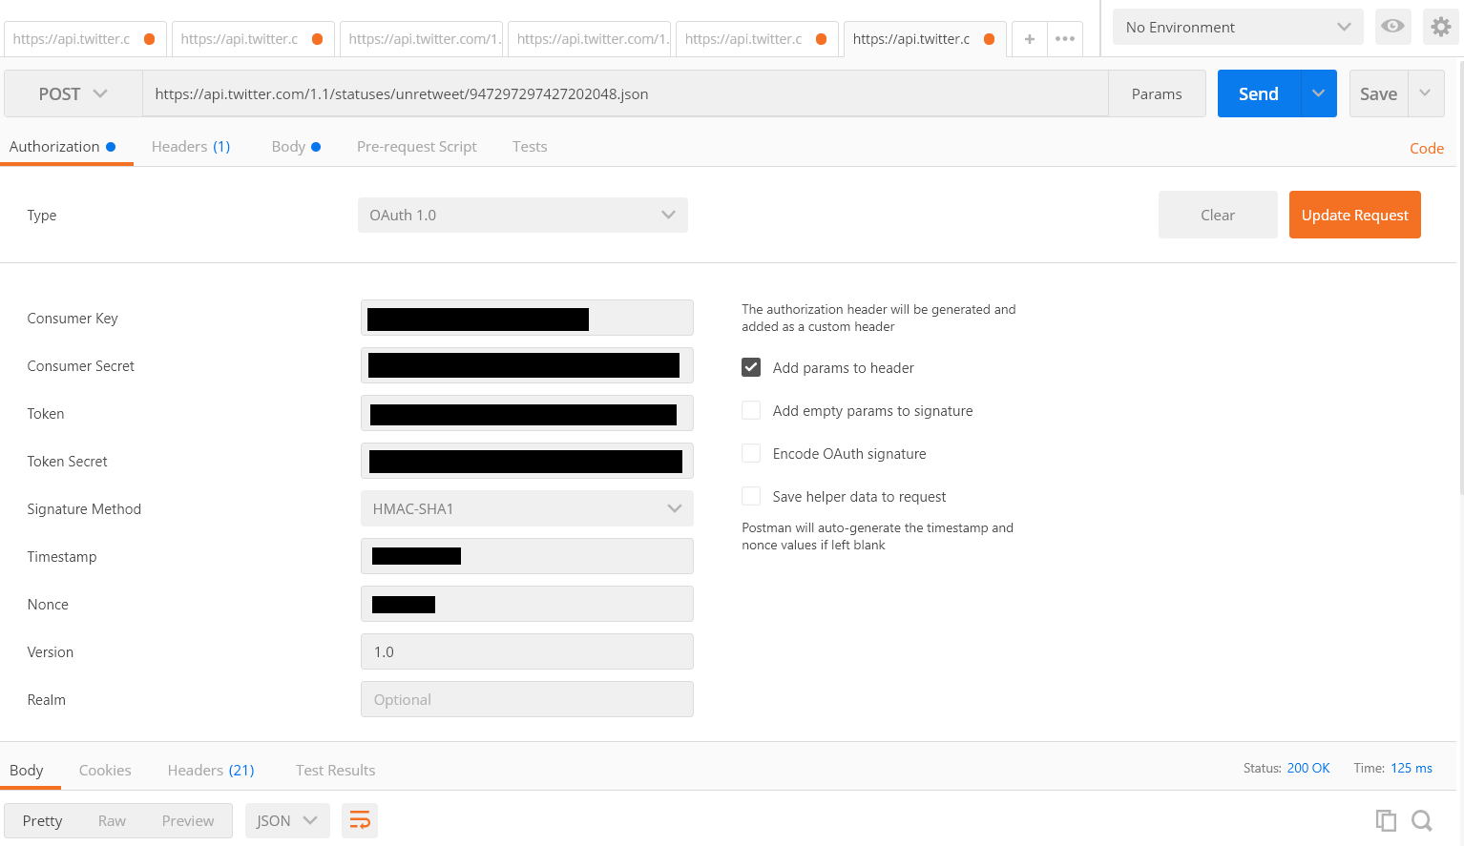Select Raw response view
The width and height of the screenshot is (1464, 846).
pos(112,820)
